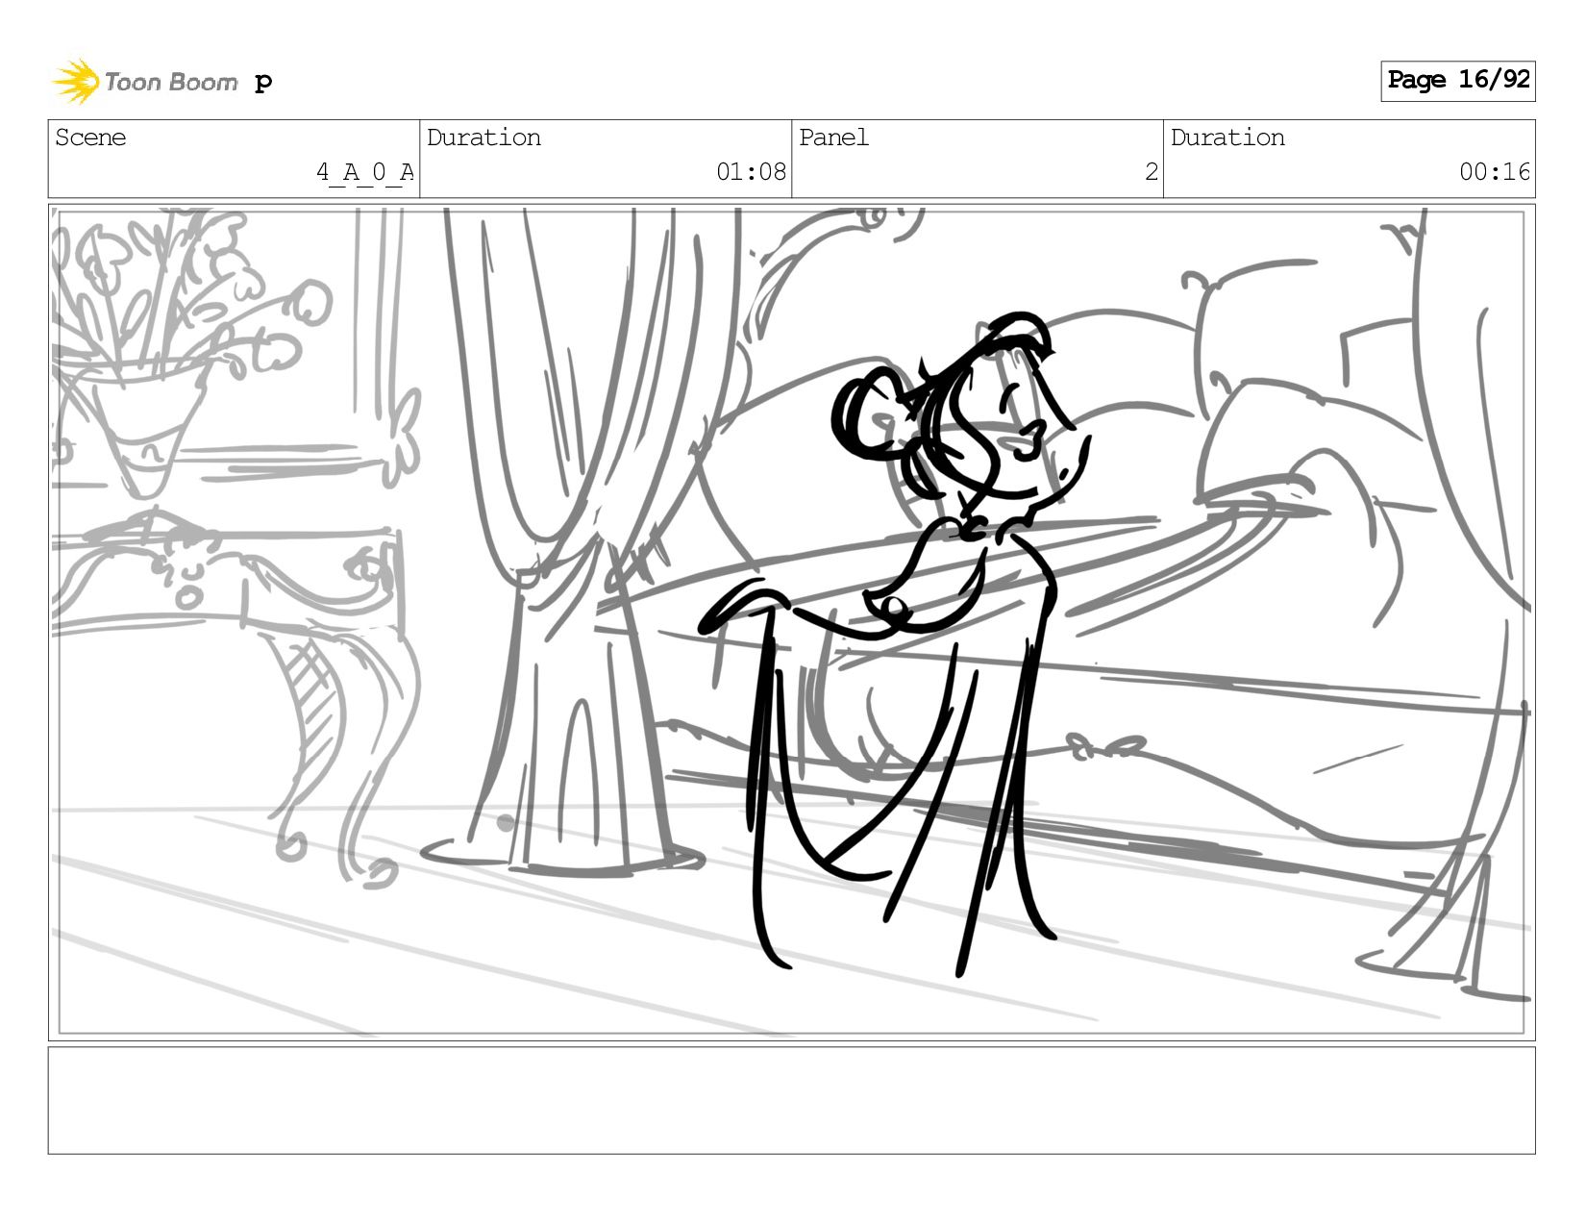Image resolution: width=1586 pixels, height=1226 pixels.
Task: Select the scene duration value 01:08
Action: point(751,172)
